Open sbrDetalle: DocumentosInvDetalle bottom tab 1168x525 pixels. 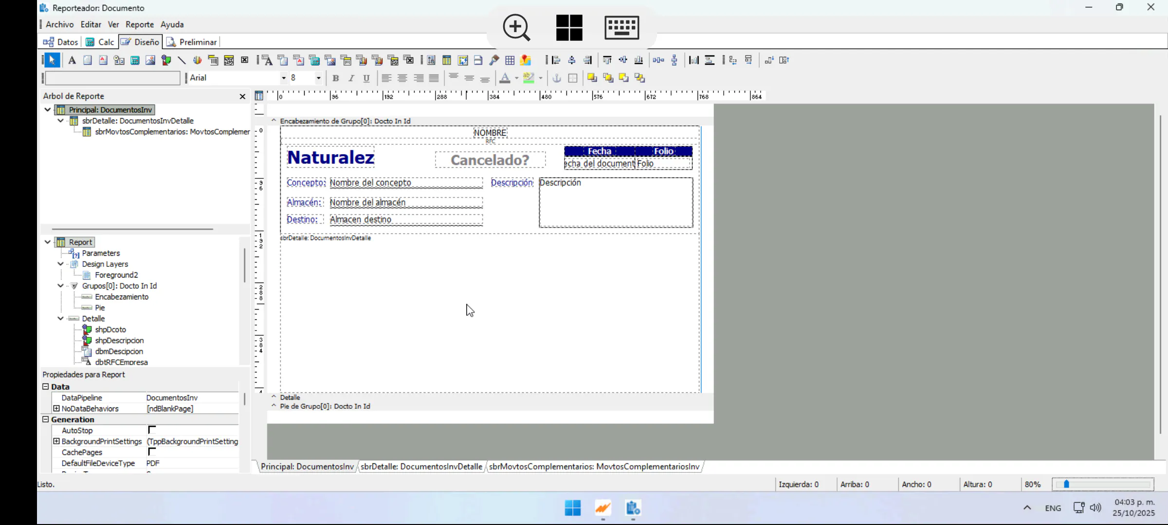click(421, 467)
